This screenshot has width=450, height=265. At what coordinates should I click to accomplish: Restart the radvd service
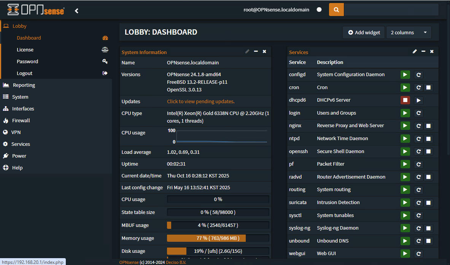418,177
